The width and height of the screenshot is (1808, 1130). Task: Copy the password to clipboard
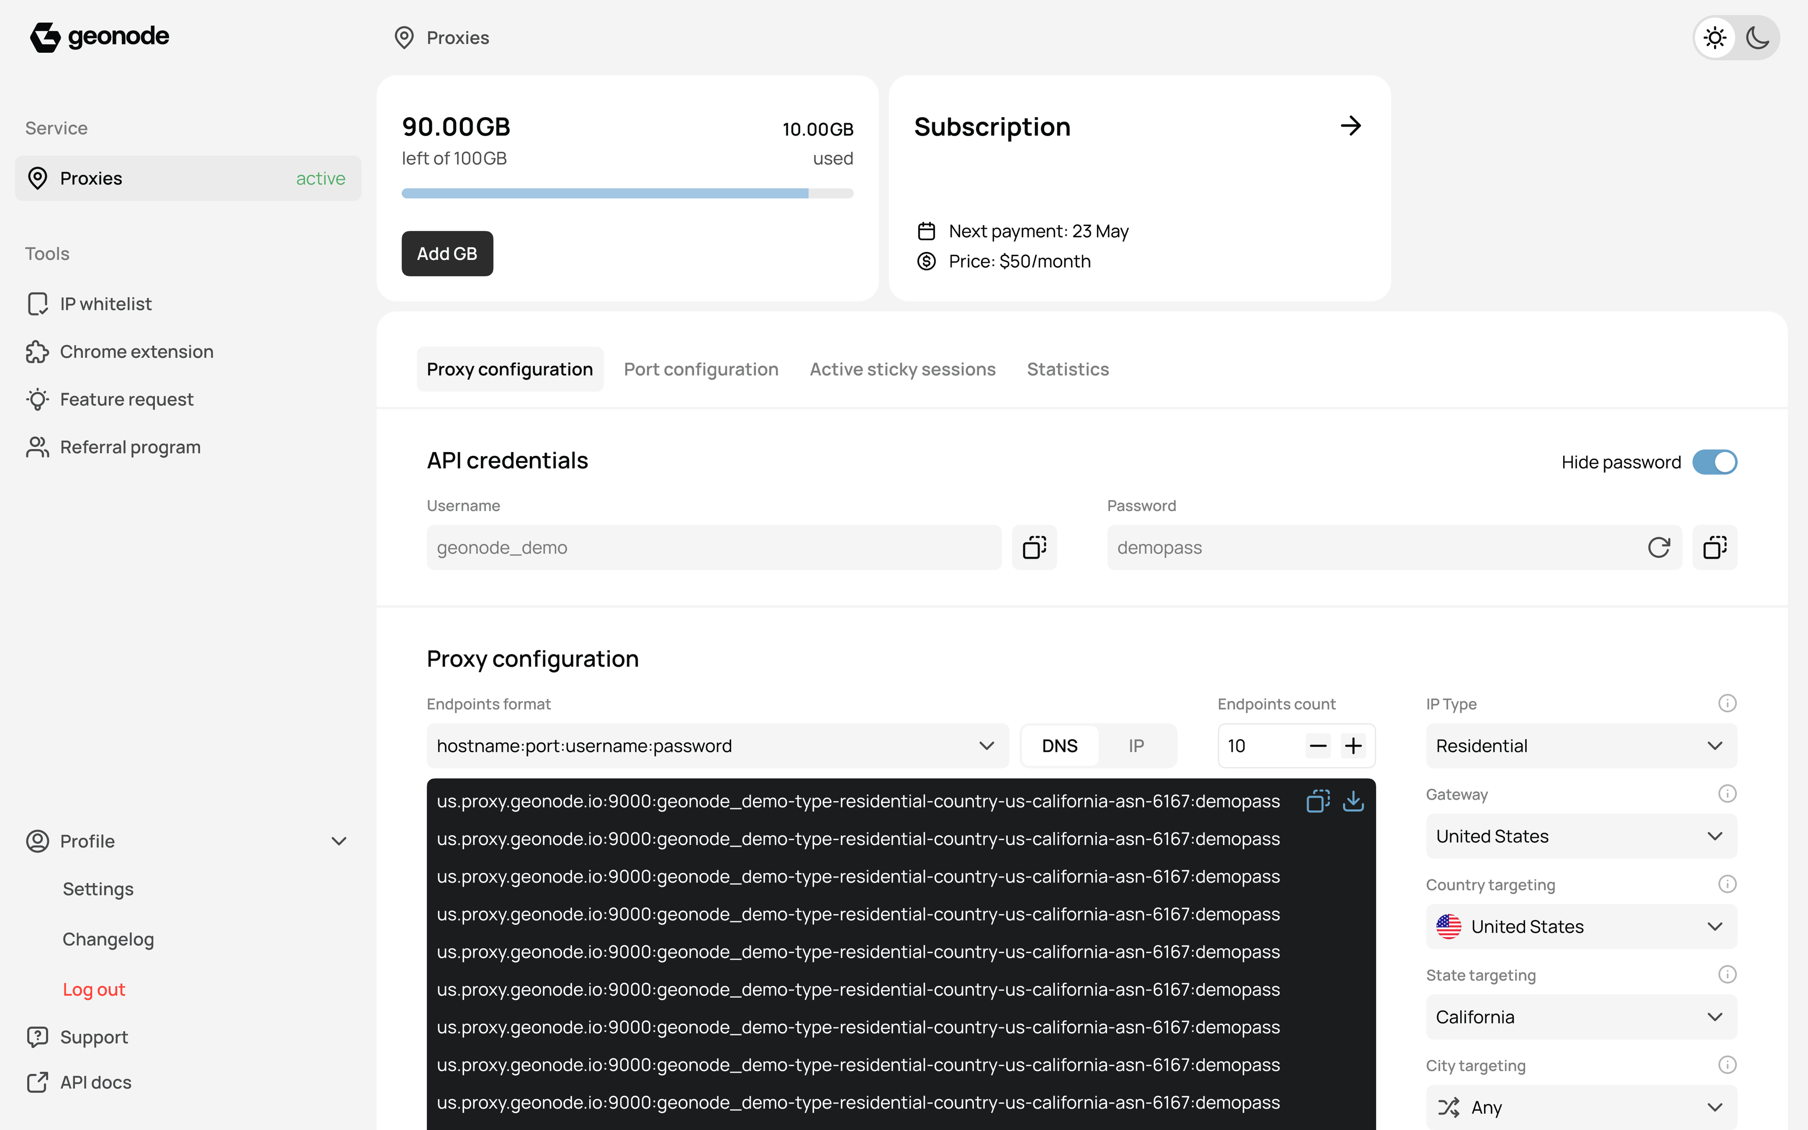click(x=1715, y=547)
